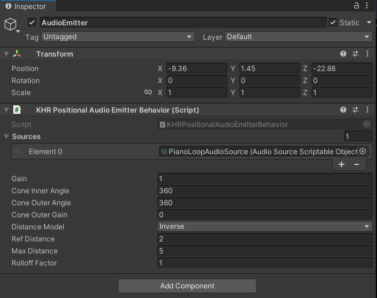Screen dimensions: 377x298
Task: Click the GameObject cube icon picker
Action: 11,25
